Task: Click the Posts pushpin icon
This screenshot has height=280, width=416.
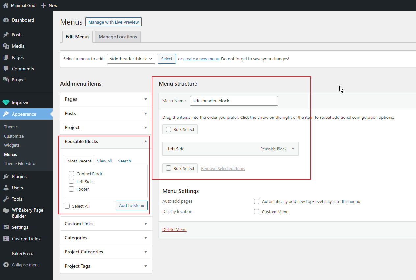Action: point(6,35)
